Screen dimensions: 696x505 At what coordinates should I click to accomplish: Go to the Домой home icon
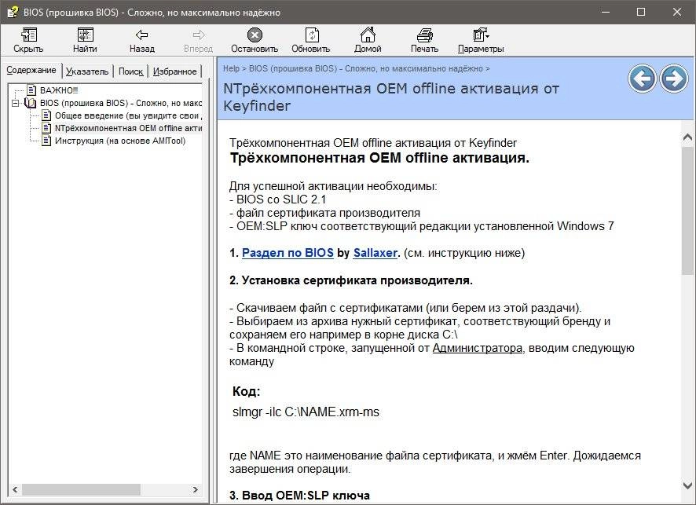(368, 35)
